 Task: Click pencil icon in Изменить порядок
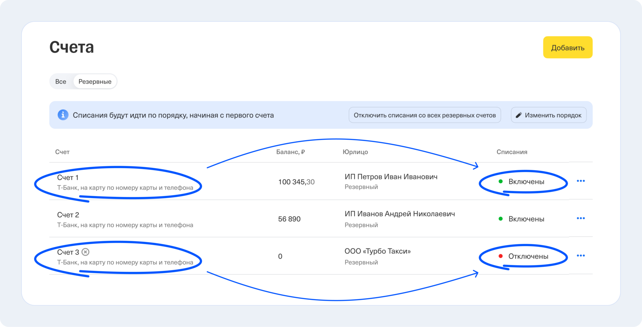click(519, 115)
